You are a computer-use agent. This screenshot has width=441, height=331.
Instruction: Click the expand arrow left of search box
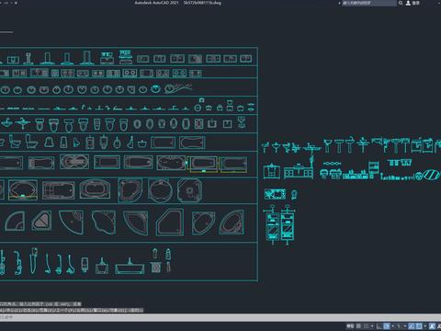pos(339,3)
